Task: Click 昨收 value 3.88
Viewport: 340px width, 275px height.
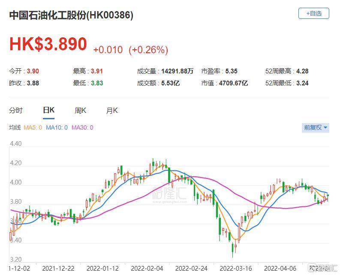Action: coord(33,83)
